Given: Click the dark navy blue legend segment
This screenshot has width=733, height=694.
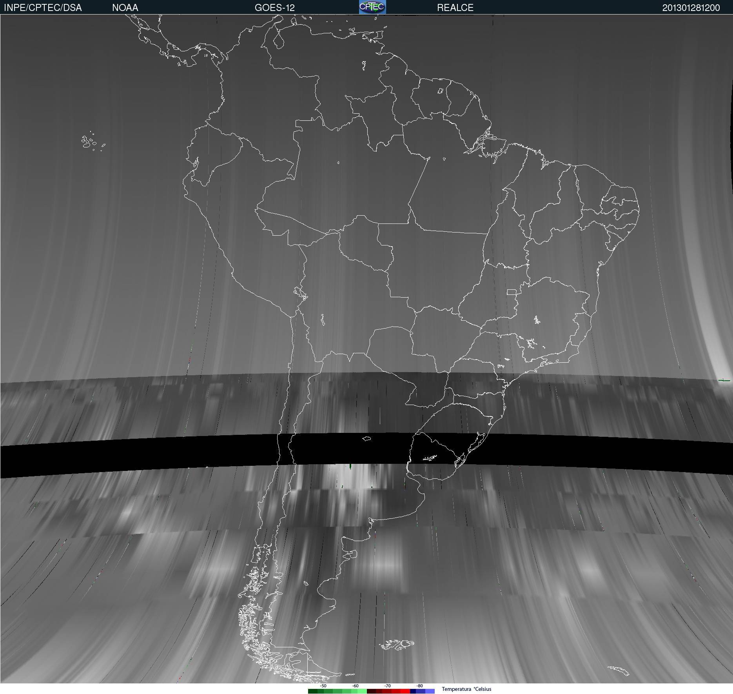Looking at the screenshot, I should coord(413,691).
